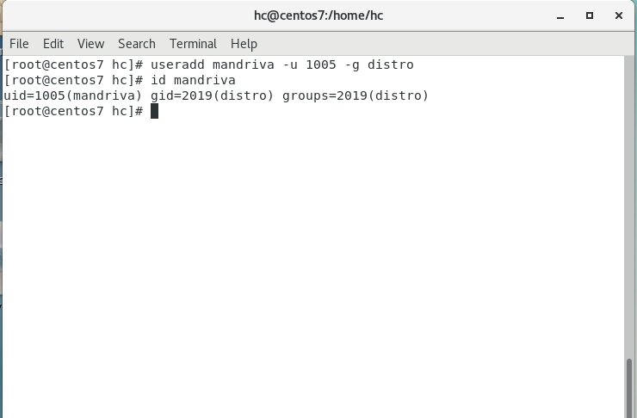Click the gid=2019(distro) output text
This screenshot has width=637, height=418.
point(213,95)
